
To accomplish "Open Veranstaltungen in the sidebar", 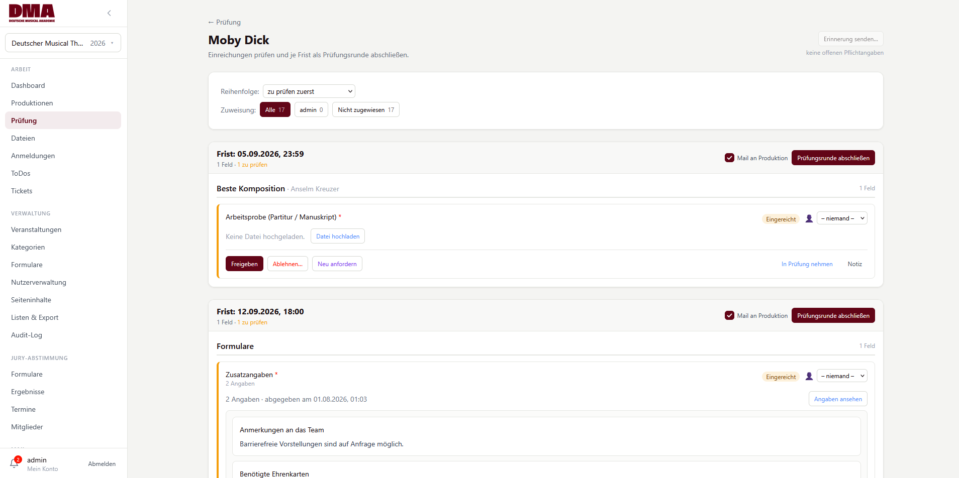I will coord(63,229).
